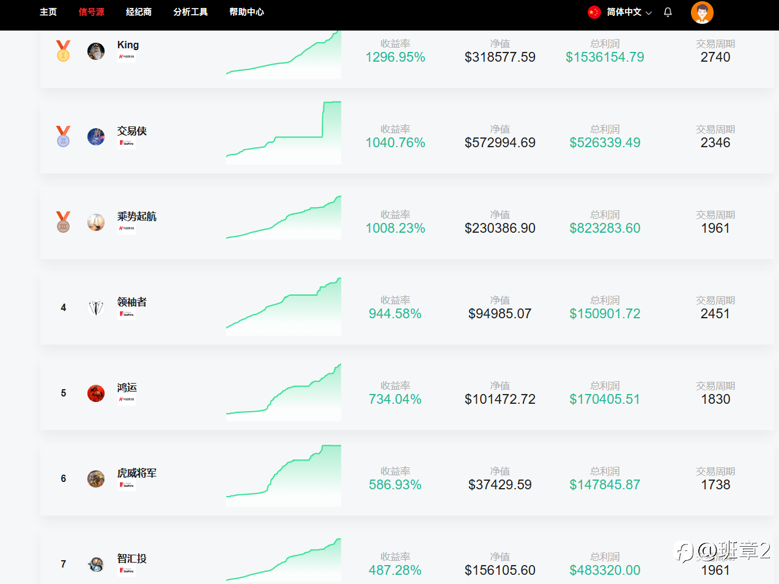Viewport: 779px width, 584px height.
Task: Click the 734.04% return rate value
Action: pos(395,400)
